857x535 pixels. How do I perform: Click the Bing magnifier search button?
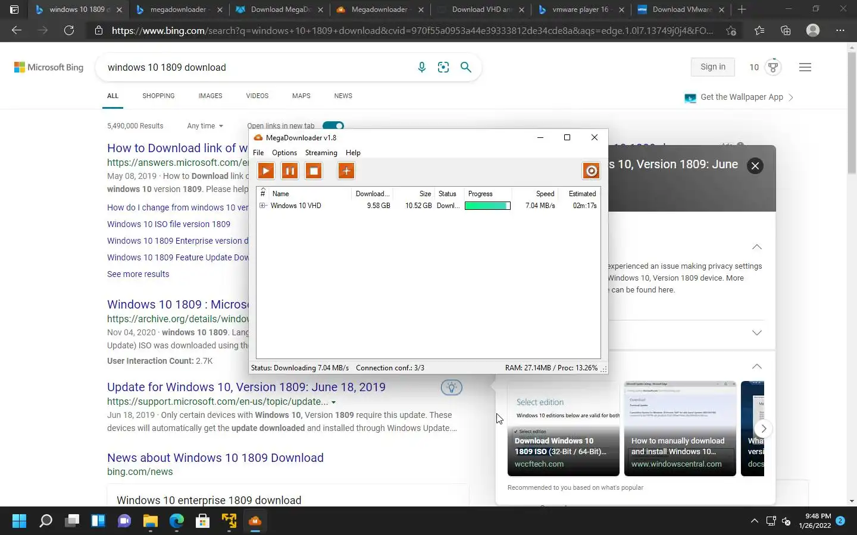(466, 67)
